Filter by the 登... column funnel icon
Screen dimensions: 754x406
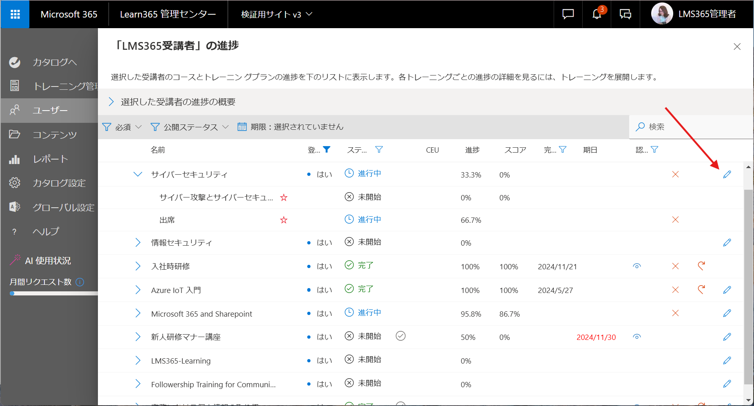pyautogui.click(x=327, y=149)
